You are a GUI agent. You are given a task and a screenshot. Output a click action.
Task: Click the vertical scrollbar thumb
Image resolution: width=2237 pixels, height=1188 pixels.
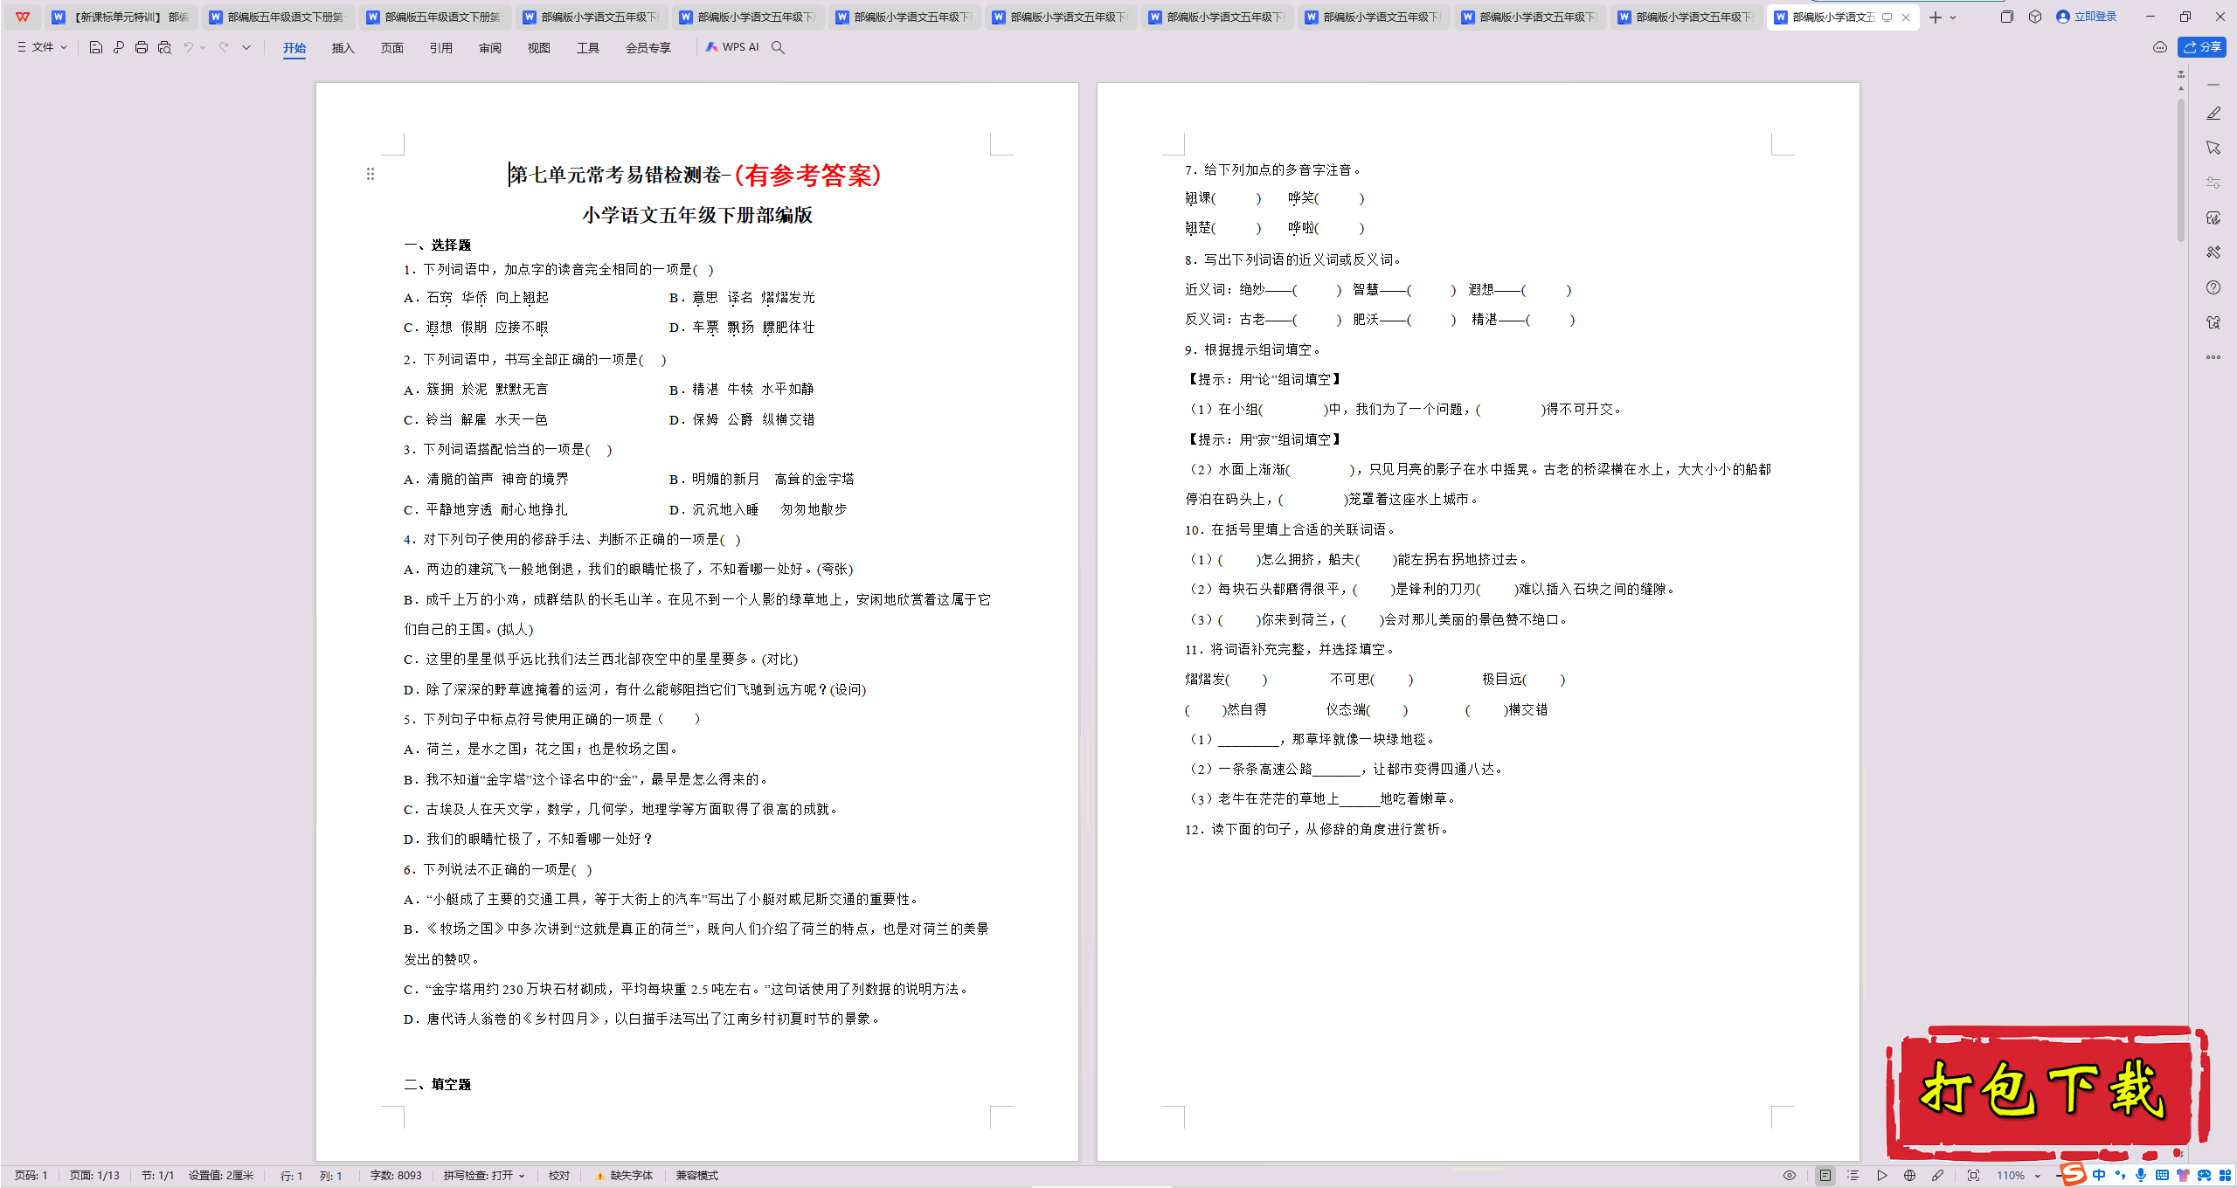point(2181,170)
